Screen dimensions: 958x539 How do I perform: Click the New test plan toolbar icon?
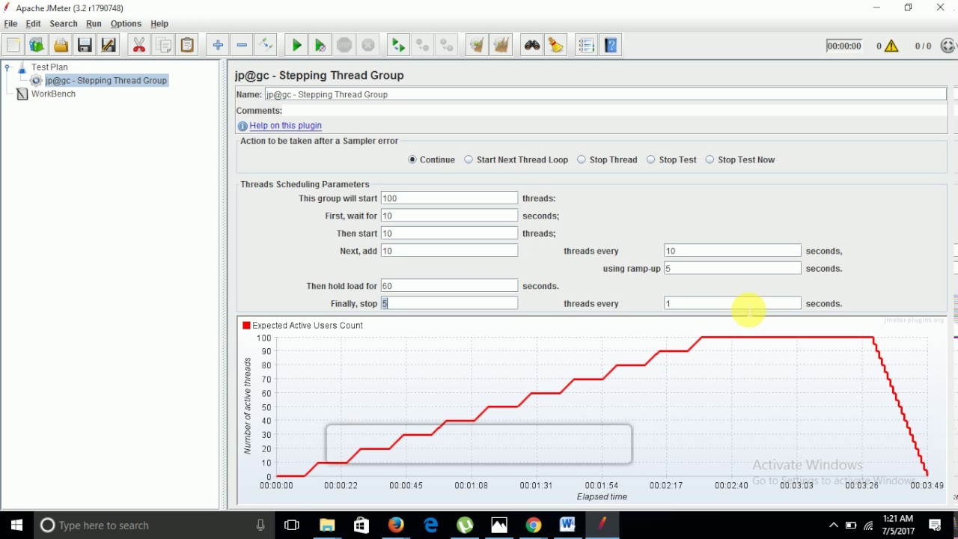click(13, 46)
